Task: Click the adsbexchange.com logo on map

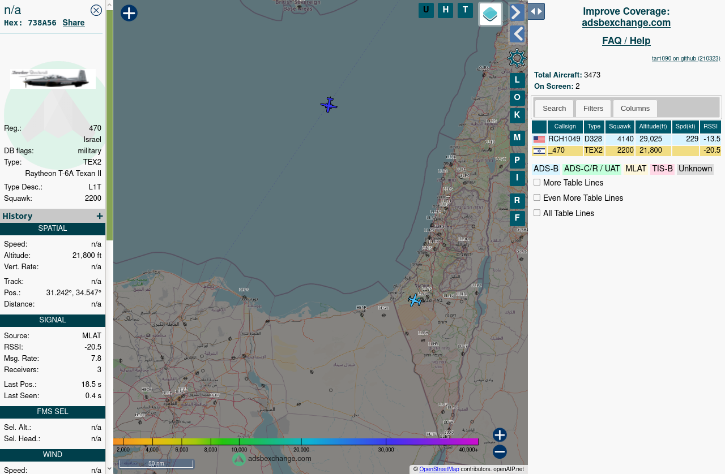Action: 272,459
